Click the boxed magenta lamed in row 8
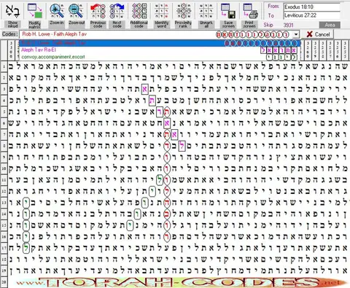This screenshot has width=350, height=288. point(182,146)
